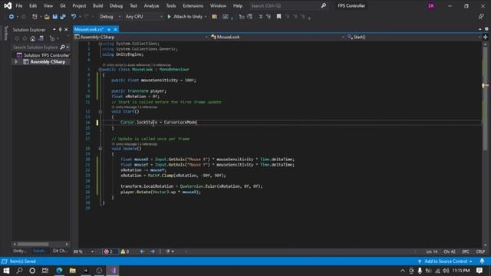Click the Save All toolbar icon

coord(63,17)
